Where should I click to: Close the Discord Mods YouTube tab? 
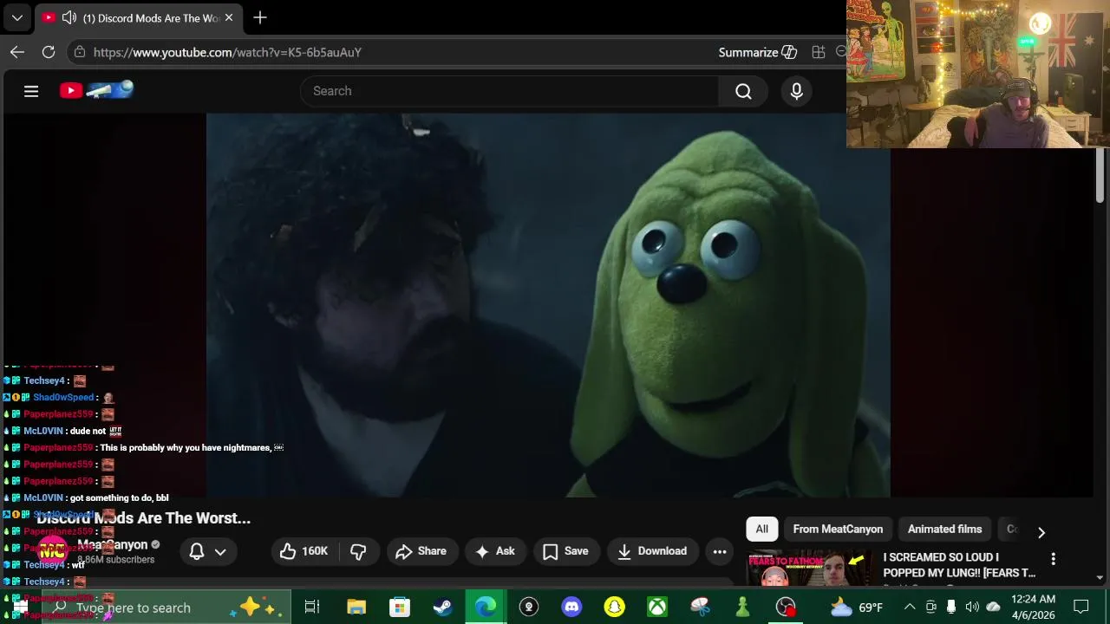[229, 17]
